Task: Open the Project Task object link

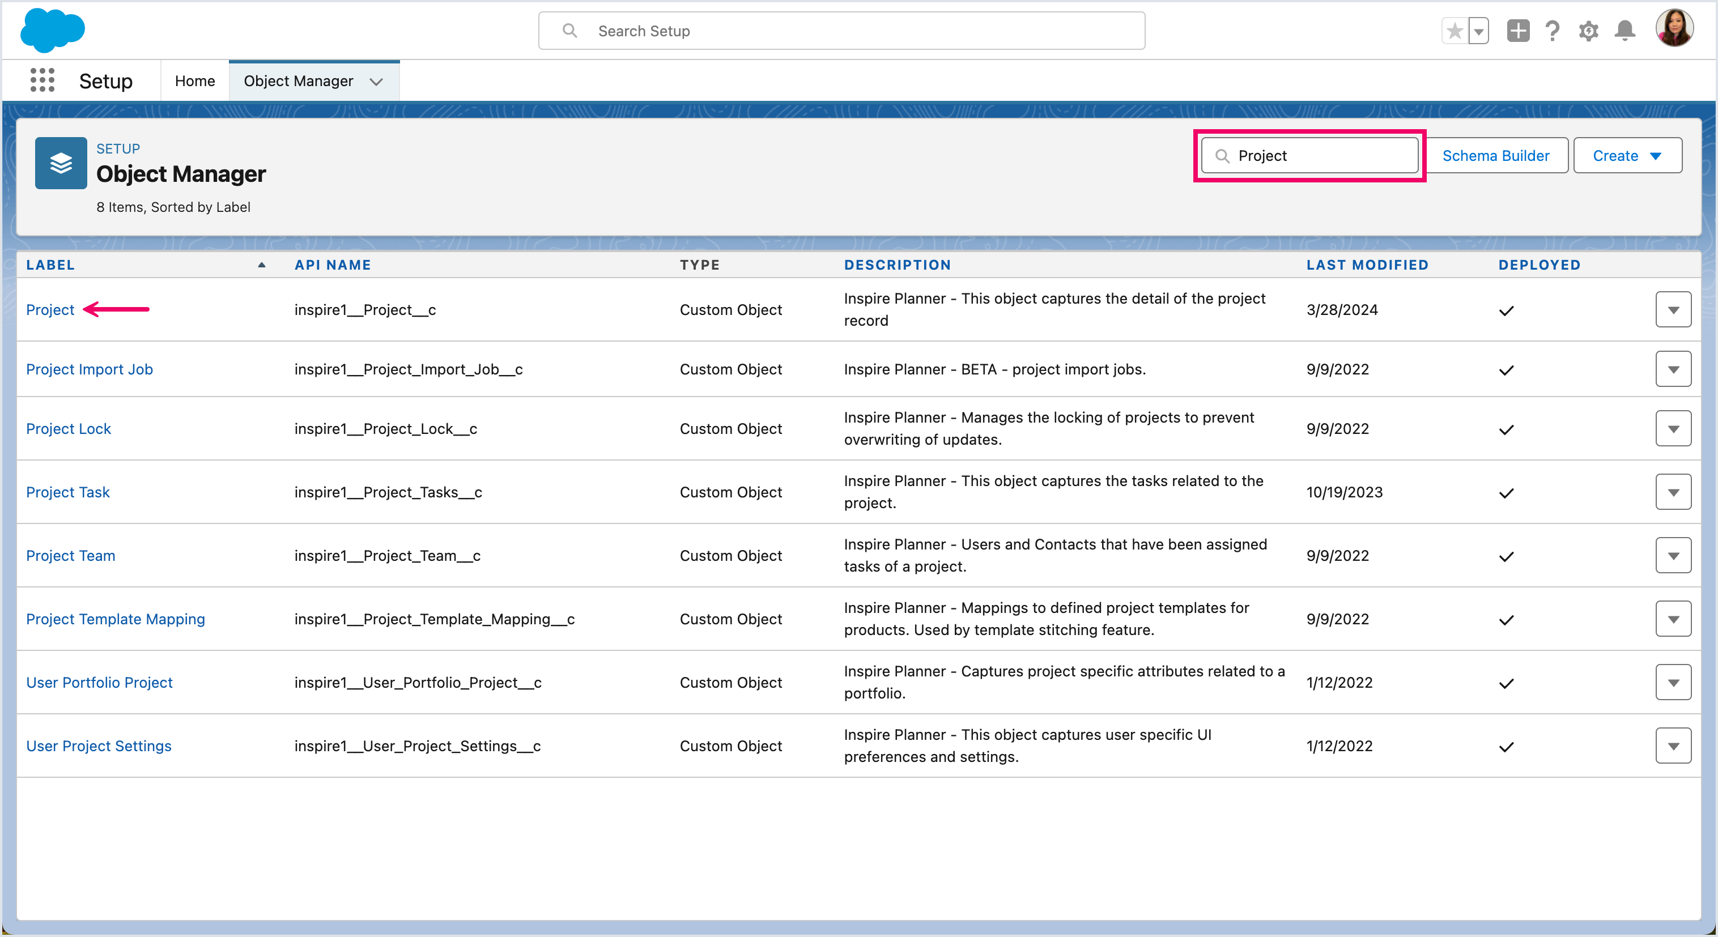Action: pos(67,492)
